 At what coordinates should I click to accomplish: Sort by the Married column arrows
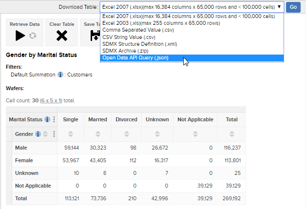point(98,134)
